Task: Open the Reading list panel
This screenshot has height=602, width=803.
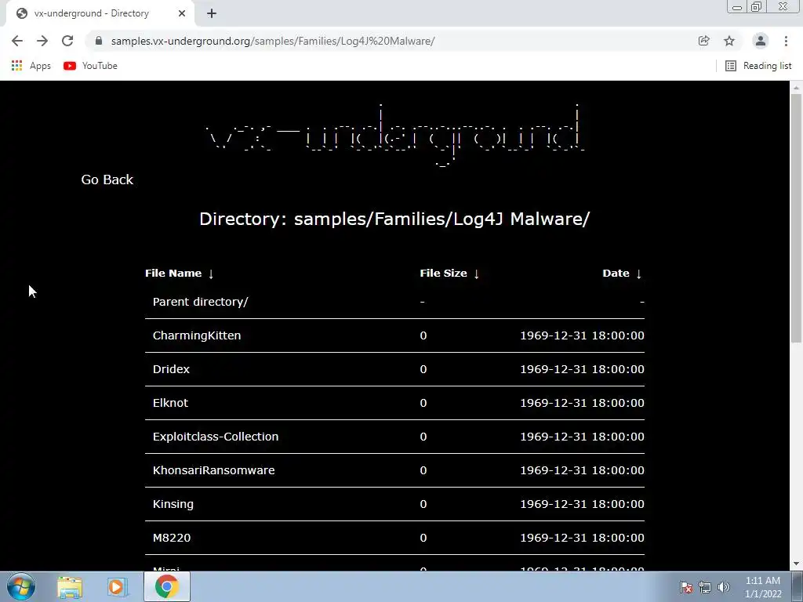Action: pyautogui.click(x=758, y=66)
